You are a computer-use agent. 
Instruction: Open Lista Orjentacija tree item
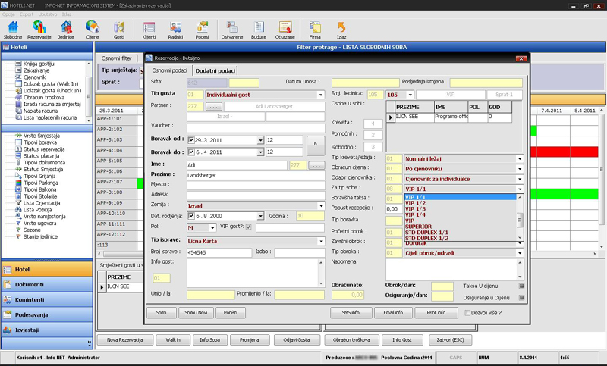pyautogui.click(x=42, y=203)
